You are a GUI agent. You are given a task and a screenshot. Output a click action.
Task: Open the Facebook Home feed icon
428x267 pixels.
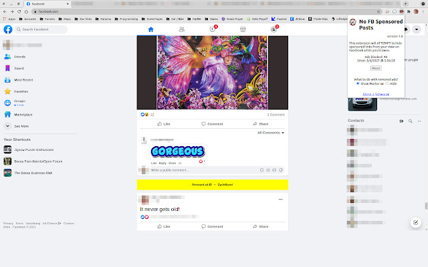click(x=150, y=29)
